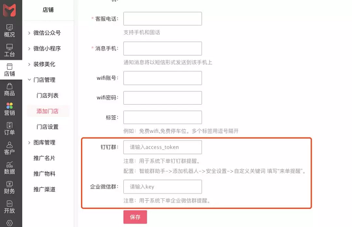Click the red M logo

coord(9,10)
